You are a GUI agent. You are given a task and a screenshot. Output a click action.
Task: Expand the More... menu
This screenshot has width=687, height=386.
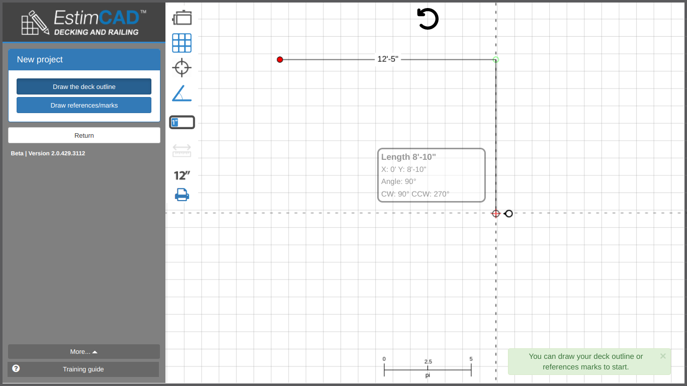point(84,352)
